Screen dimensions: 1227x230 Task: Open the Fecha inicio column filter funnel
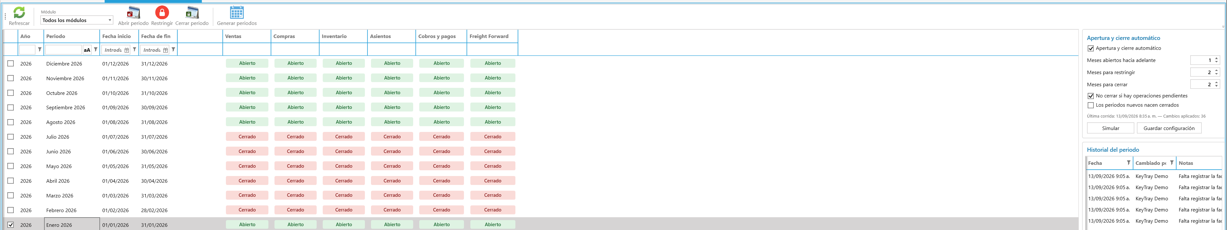(x=135, y=50)
